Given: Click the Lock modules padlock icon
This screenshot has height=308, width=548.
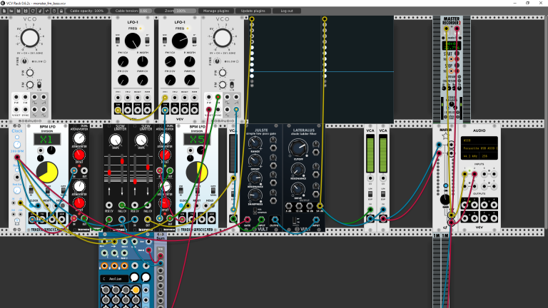Looking at the screenshot, I should 61,11.
